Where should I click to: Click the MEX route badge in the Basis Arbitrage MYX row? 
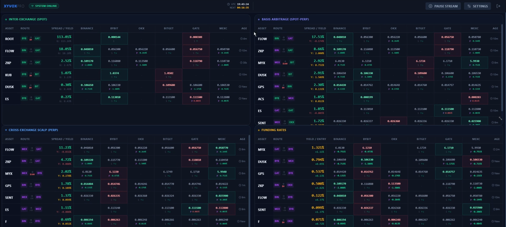277,62
